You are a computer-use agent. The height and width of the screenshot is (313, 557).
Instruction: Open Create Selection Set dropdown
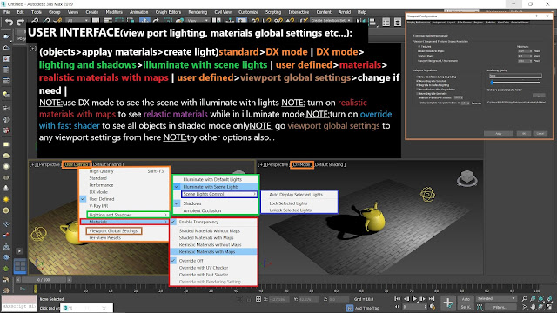(331, 21)
